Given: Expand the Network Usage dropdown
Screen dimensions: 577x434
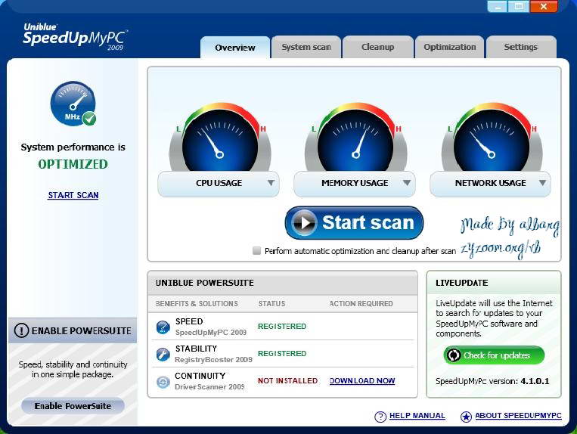Looking at the screenshot, I should pyautogui.click(x=542, y=183).
